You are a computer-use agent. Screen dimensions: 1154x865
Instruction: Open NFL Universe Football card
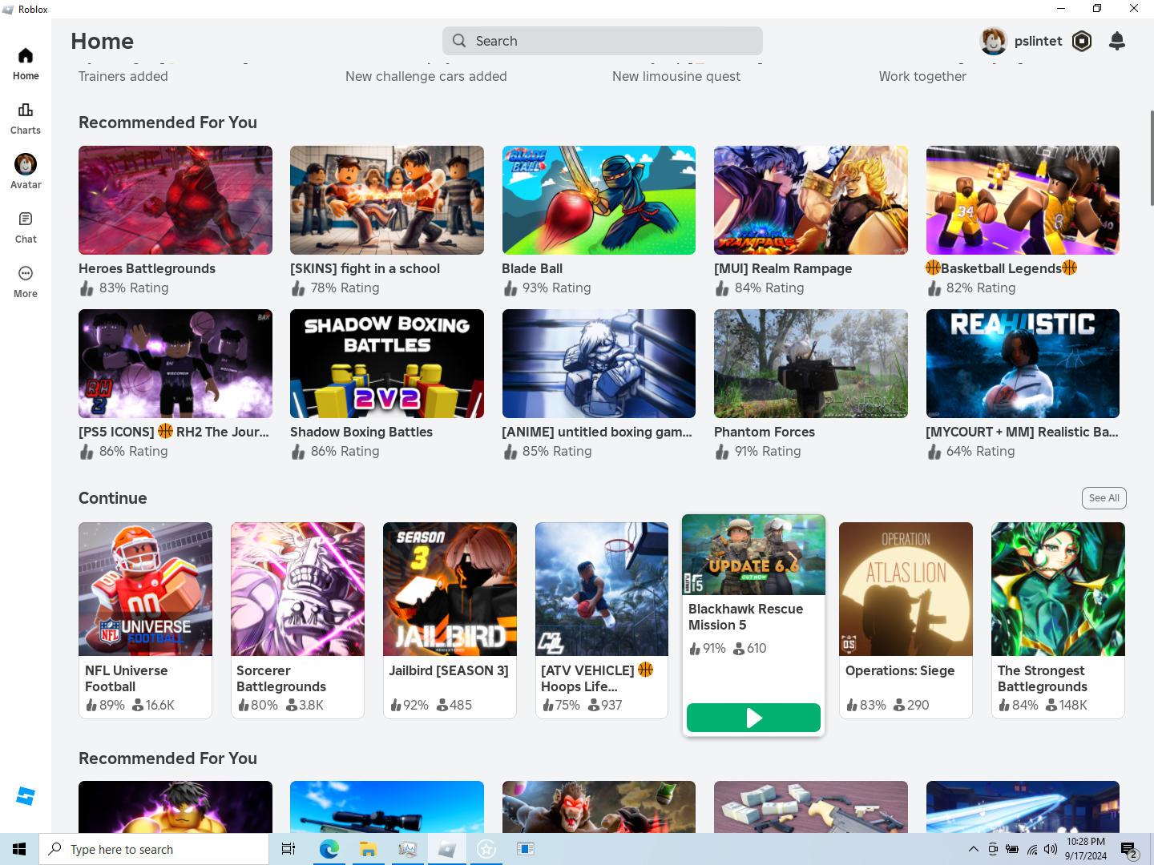pos(145,621)
